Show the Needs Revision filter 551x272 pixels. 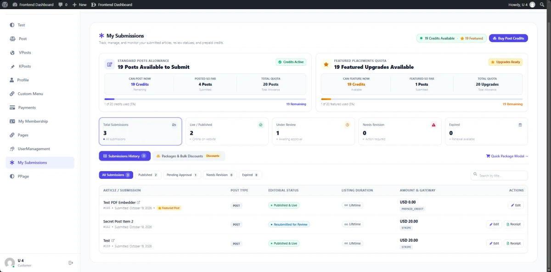click(x=220, y=175)
